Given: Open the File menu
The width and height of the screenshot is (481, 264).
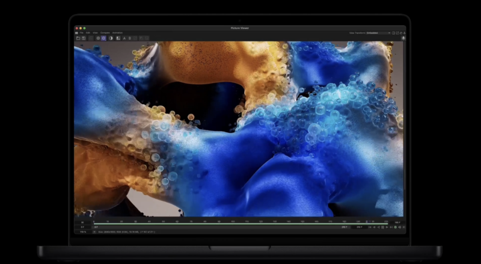Looking at the screenshot, I should click(x=82, y=32).
